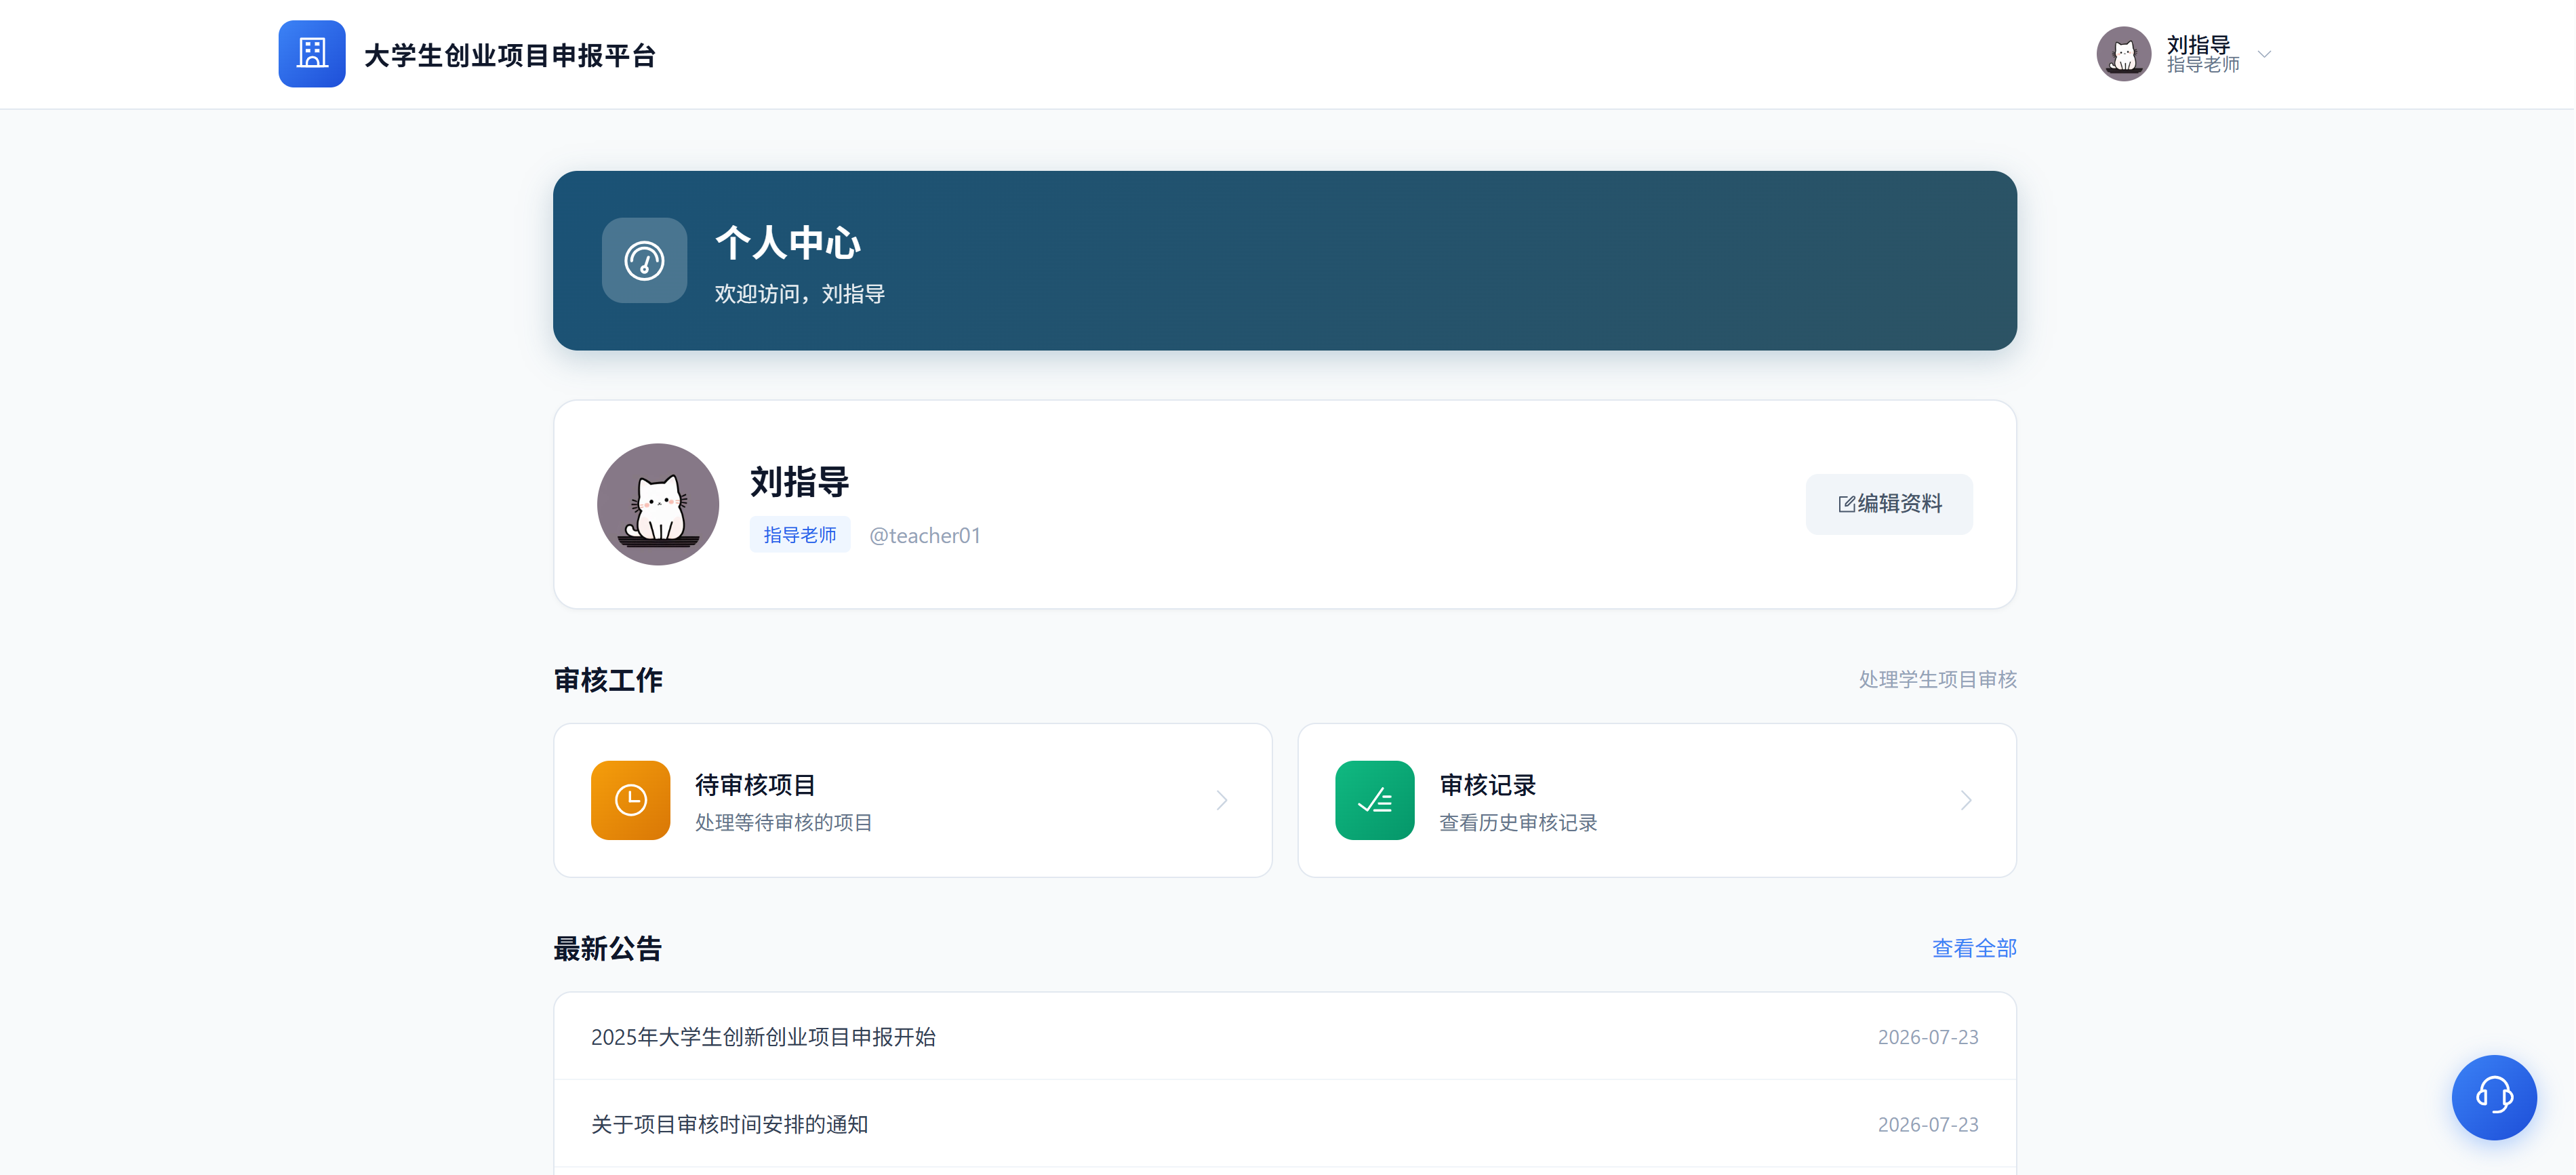Click the dashboard gauge icon in banner

[644, 260]
